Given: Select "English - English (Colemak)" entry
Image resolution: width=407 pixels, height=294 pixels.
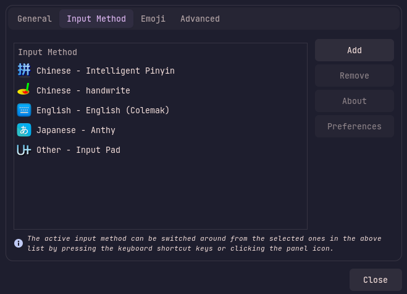Looking at the screenshot, I should (x=161, y=110).
